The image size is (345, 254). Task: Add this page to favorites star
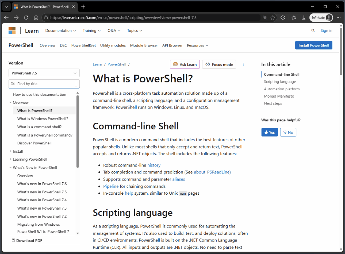[x=273, y=18]
